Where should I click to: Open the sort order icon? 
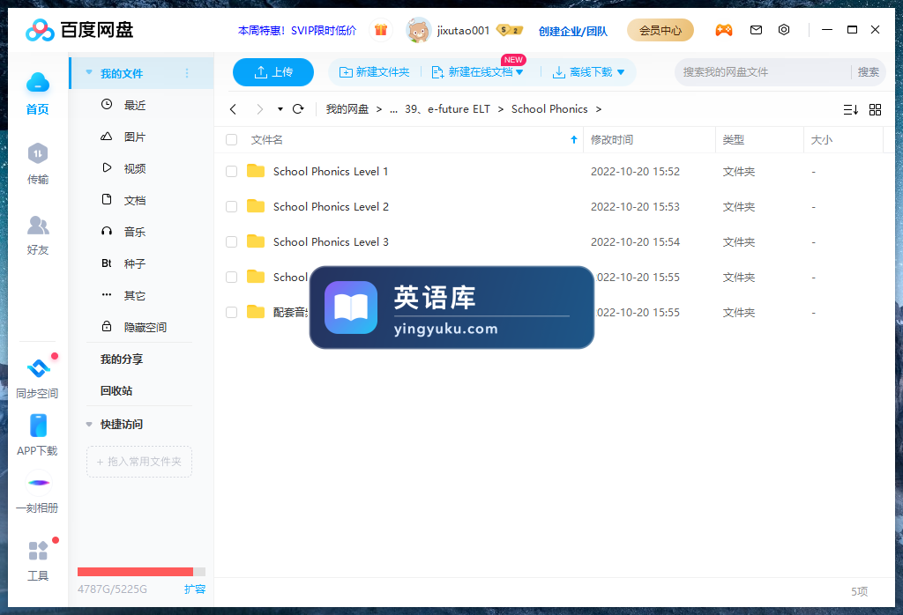pos(851,109)
